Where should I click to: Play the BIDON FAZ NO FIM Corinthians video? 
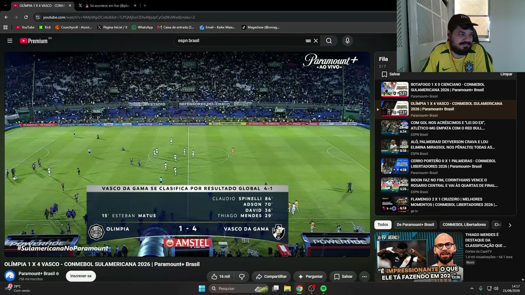[x=445, y=186]
